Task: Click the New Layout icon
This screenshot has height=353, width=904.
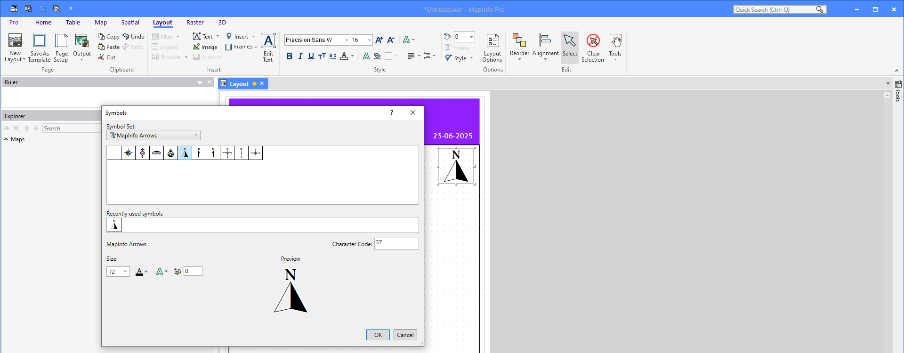Action: click(15, 41)
